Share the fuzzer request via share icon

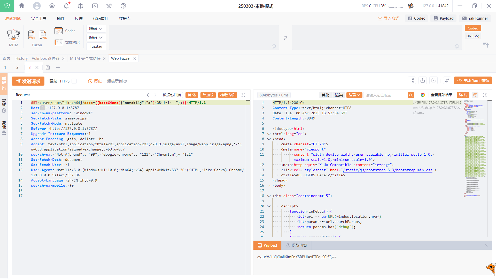pos(412,81)
